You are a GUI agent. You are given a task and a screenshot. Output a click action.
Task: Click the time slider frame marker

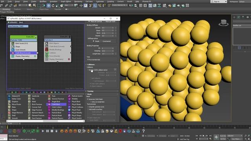click(x=7, y=127)
